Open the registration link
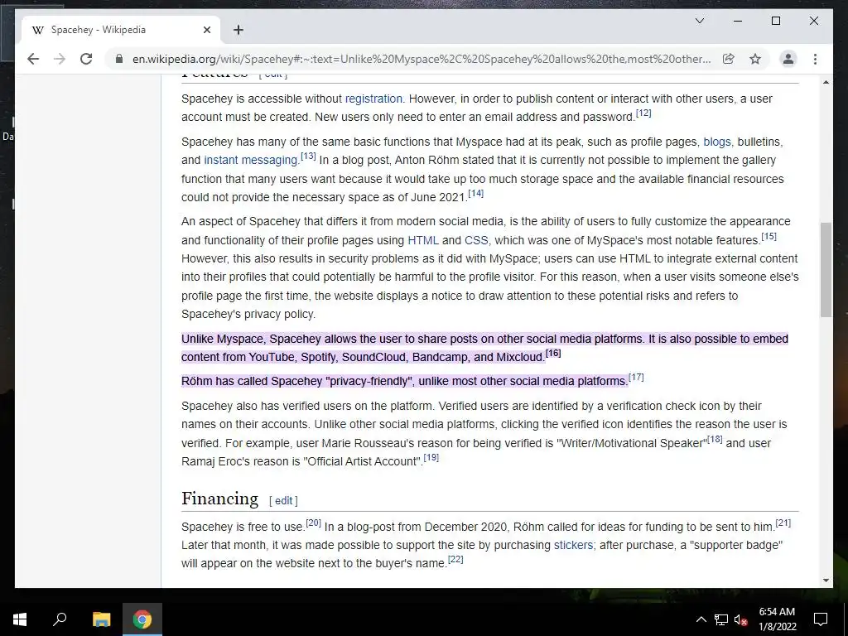Screen dimensions: 848x636 point(373,99)
